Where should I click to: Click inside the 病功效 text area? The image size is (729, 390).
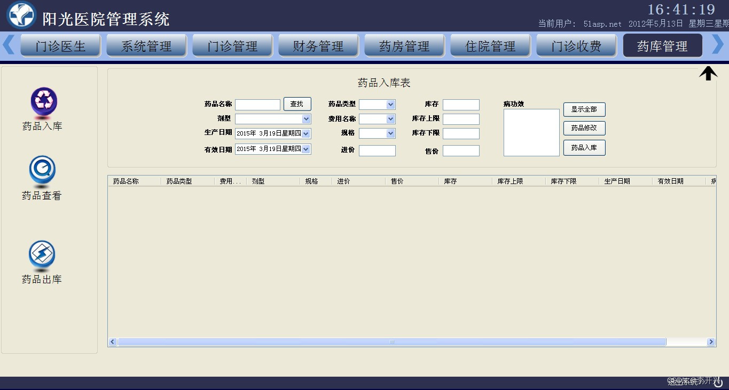click(531, 133)
